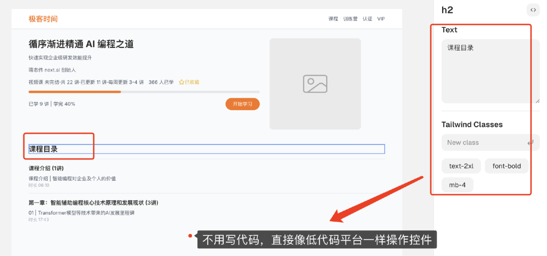Click the orange course progress bar
The image size is (547, 256).
point(144,92)
